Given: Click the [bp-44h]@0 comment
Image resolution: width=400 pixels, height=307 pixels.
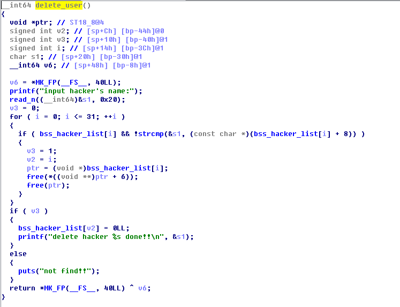Looking at the screenshot, I should 142,31.
